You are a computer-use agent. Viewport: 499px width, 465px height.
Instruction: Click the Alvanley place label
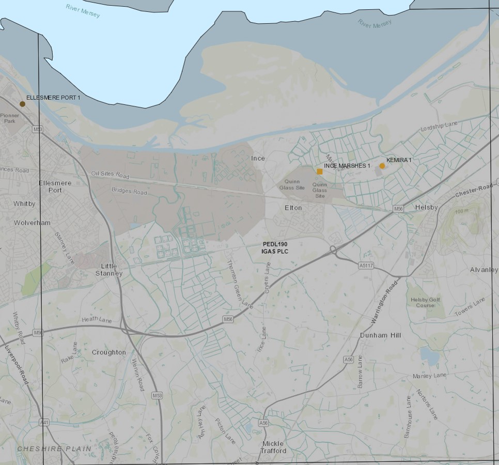coord(484,270)
